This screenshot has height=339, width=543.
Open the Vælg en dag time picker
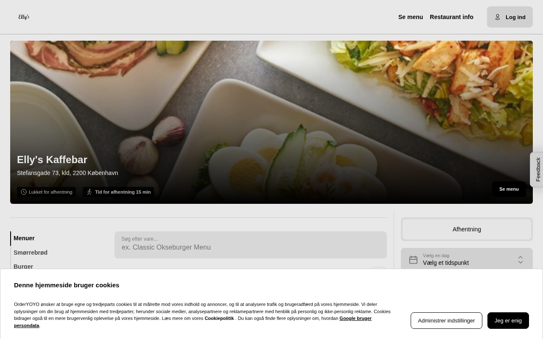(467, 259)
